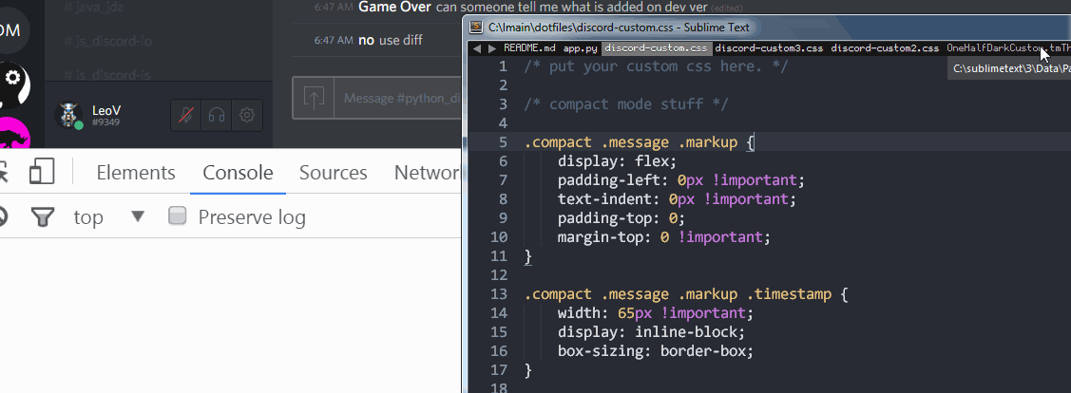Switch to the Elements tab

pos(136,173)
